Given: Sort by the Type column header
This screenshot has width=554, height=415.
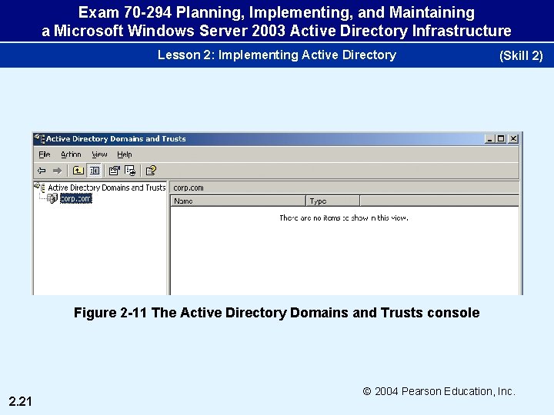Looking at the screenshot, I should [x=333, y=201].
